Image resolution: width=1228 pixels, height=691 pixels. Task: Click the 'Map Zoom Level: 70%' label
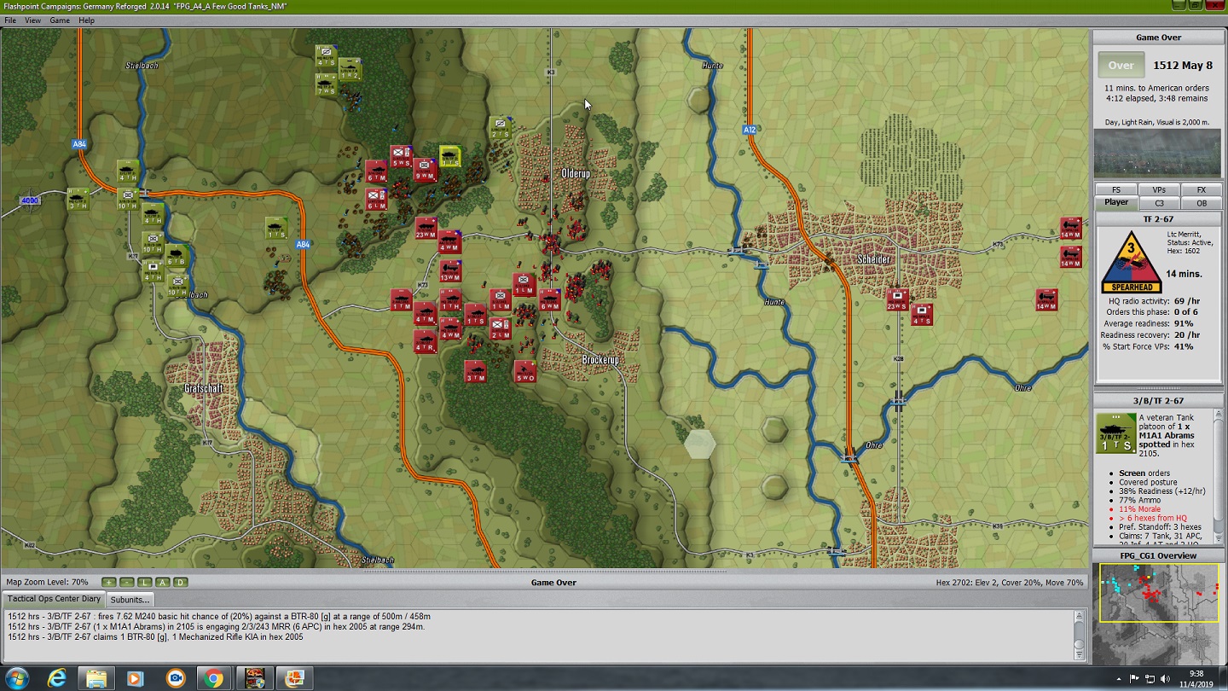point(47,583)
